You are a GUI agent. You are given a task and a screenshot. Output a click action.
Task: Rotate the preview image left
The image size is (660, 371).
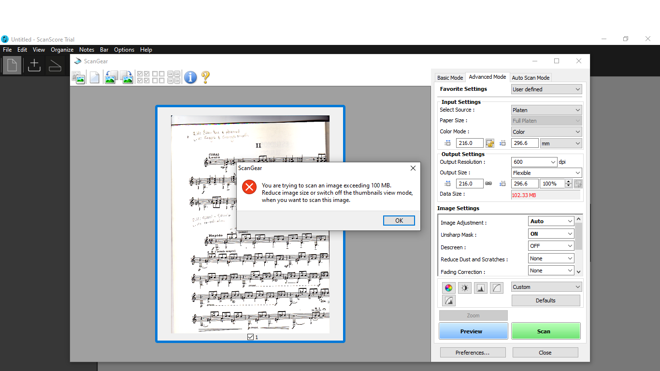(111, 77)
